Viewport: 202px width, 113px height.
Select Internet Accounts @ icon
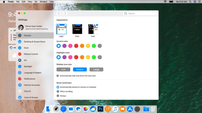[20, 85]
